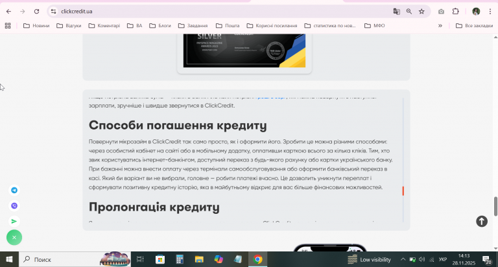This screenshot has width=498, height=267.
Task: Show hidden system tray icons
Action: [x=403, y=259]
